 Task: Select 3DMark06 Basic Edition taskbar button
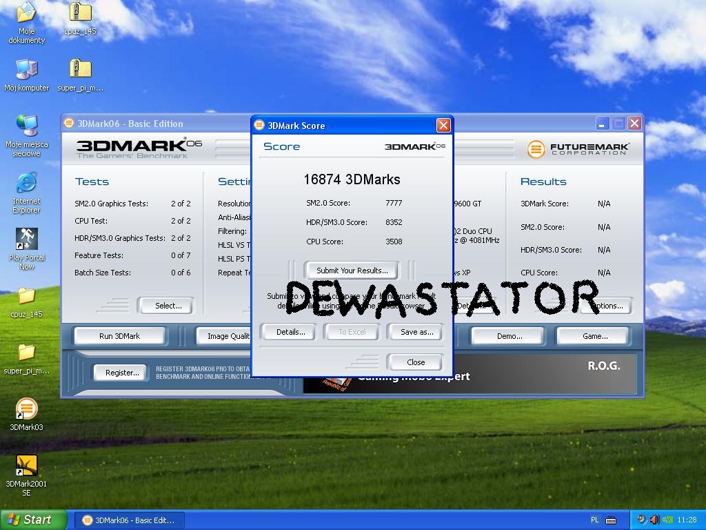(129, 520)
